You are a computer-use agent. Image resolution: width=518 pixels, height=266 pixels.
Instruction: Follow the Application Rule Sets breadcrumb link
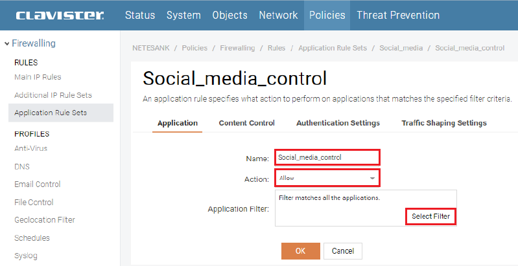coord(332,48)
